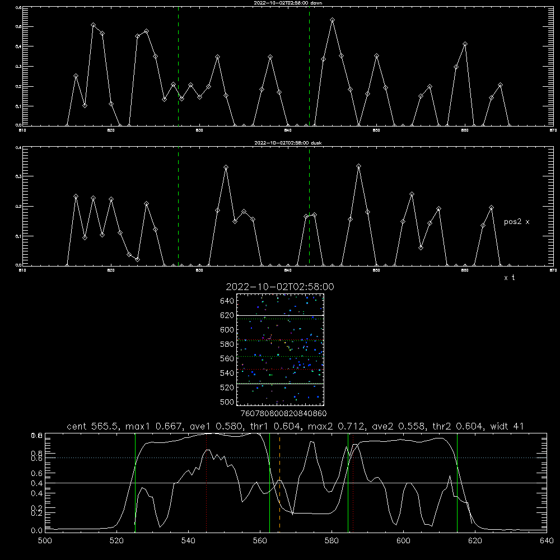
Task: Click bottom plot x-axis label "600"
Action: pos(403,541)
